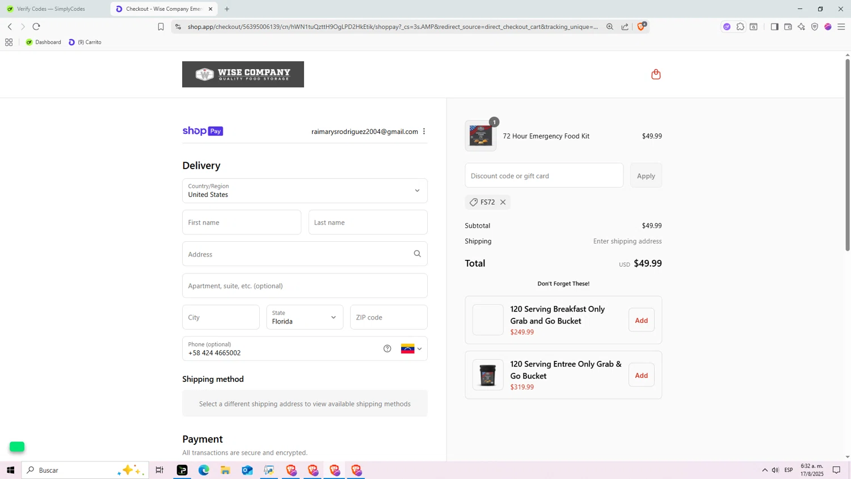Open the Brave wallet icon
Image resolution: width=851 pixels, height=479 pixels.
[x=788, y=27]
